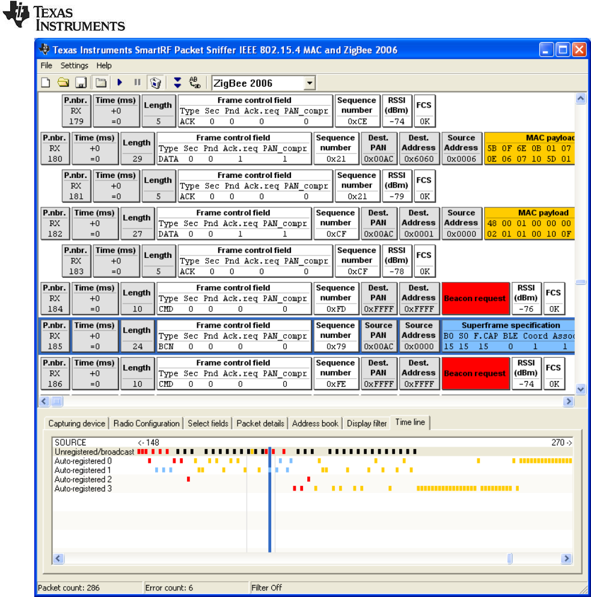Open the Address book tab
Viewport: 591px width, 597px height.
[x=315, y=423]
